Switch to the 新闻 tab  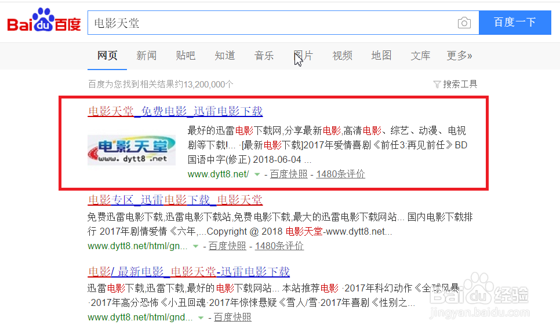147,56
